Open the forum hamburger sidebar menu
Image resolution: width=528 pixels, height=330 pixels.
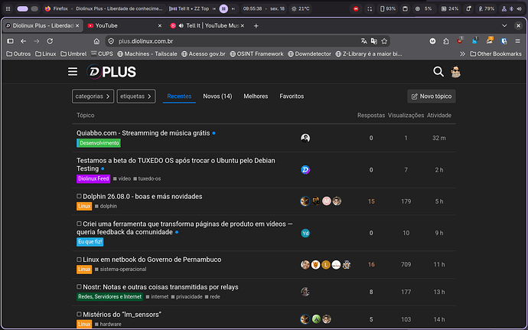(73, 72)
